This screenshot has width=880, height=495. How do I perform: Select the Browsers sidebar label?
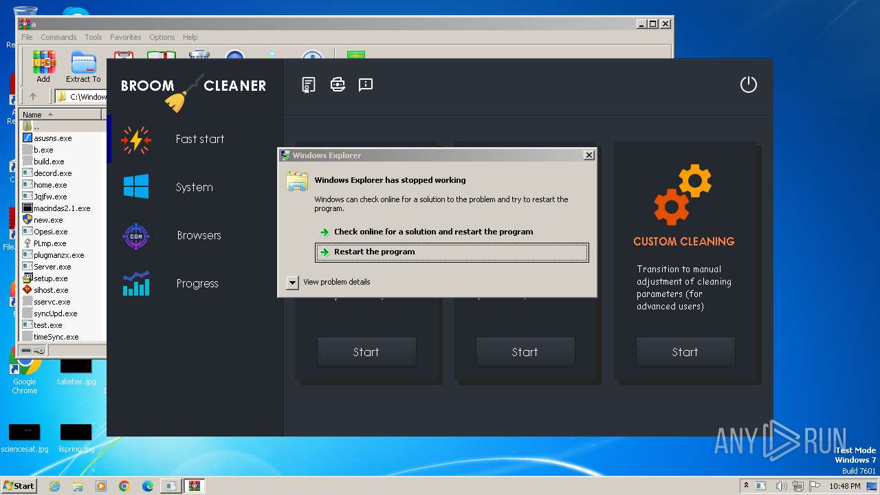click(x=199, y=235)
